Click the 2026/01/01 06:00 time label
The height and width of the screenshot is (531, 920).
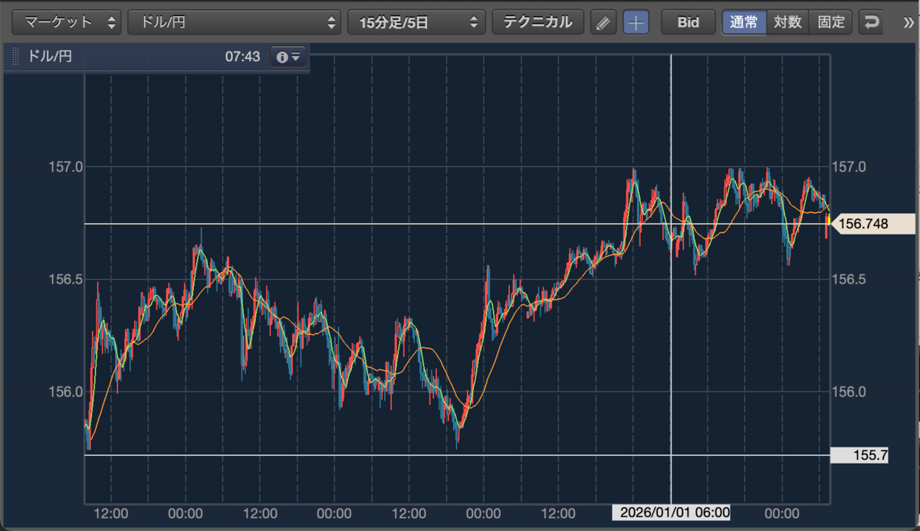(x=671, y=512)
